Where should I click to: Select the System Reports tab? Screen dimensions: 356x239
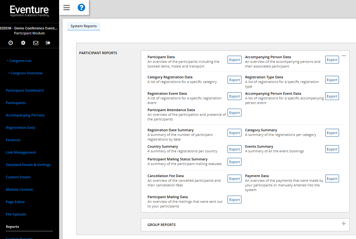84,26
